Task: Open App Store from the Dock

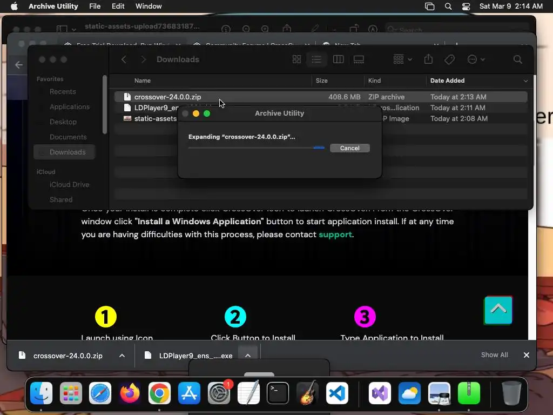Action: (189, 393)
